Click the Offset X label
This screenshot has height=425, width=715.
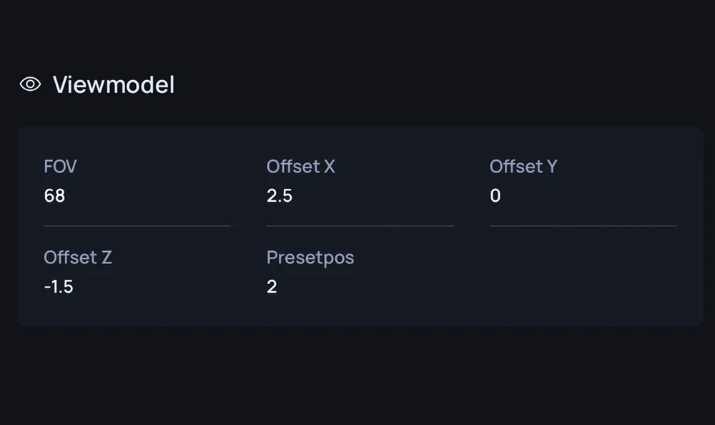[300, 167]
